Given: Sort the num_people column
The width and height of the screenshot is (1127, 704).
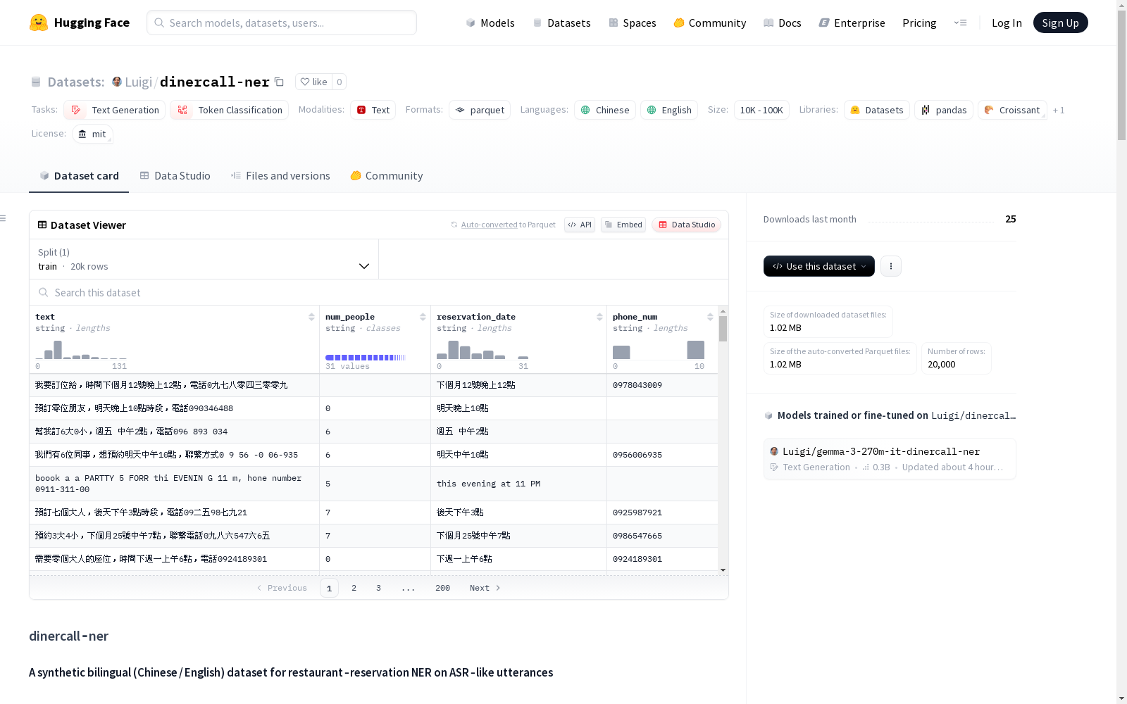Looking at the screenshot, I should [x=423, y=317].
